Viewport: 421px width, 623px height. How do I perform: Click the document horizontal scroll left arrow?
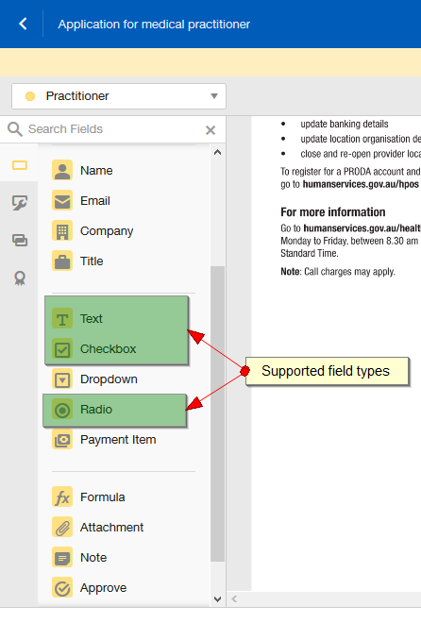tap(234, 598)
